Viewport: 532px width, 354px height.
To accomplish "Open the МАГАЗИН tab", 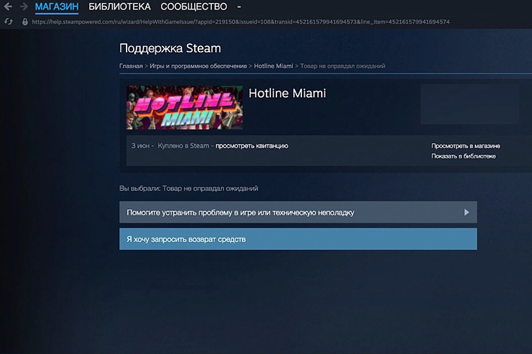I will tap(57, 7).
